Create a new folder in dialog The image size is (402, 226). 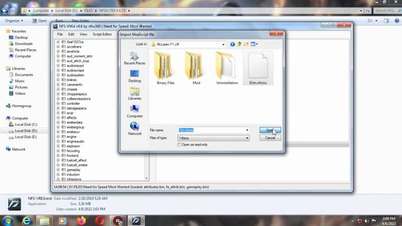tap(246, 45)
